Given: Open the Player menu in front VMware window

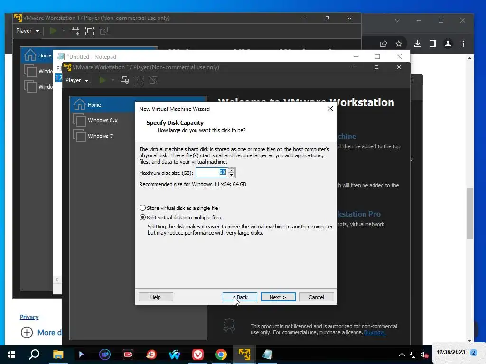Looking at the screenshot, I should point(77,80).
